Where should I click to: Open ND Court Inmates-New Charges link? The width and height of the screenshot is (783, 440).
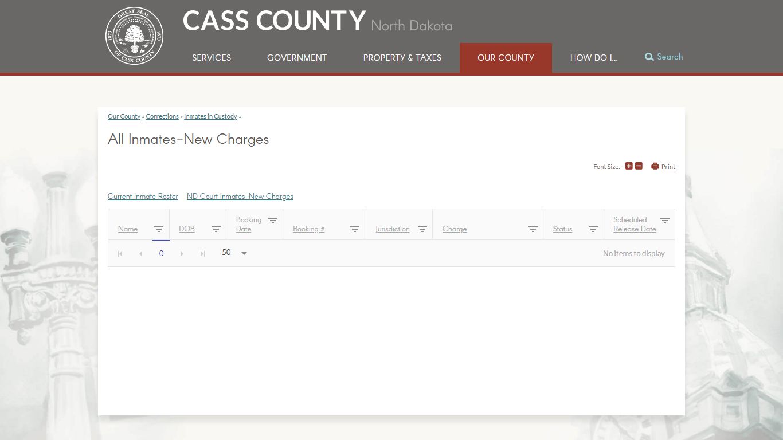click(240, 196)
